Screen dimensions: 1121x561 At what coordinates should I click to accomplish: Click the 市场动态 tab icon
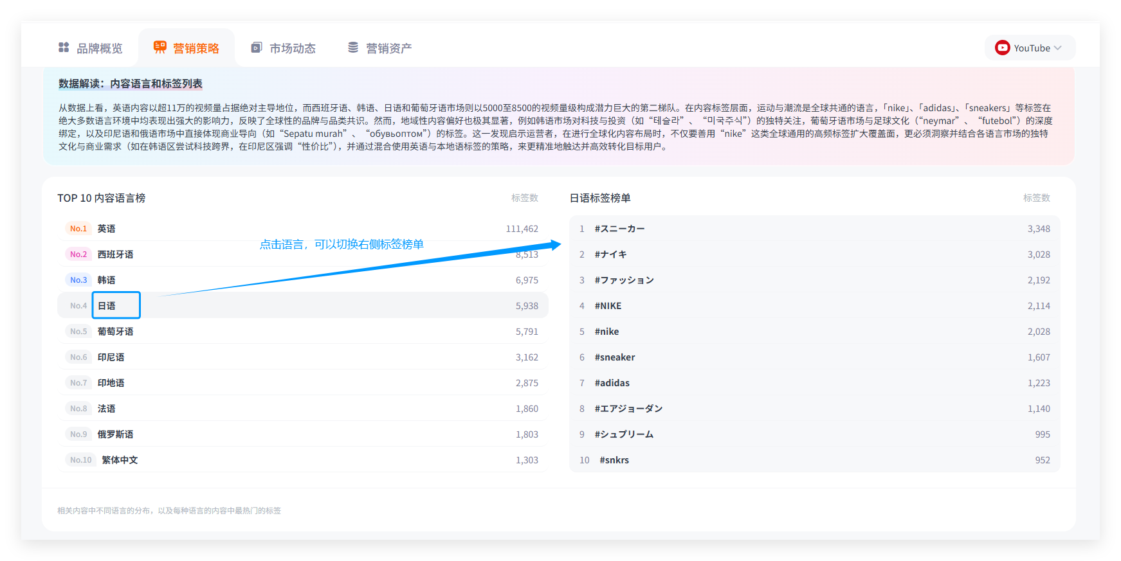(x=257, y=48)
